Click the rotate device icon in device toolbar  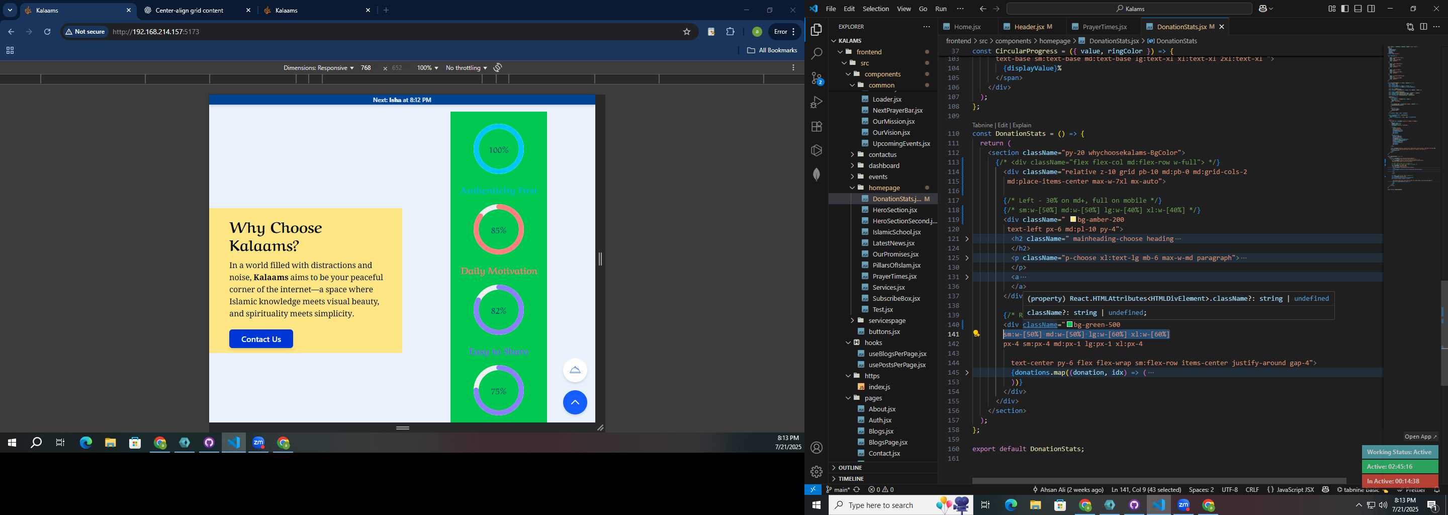(497, 67)
